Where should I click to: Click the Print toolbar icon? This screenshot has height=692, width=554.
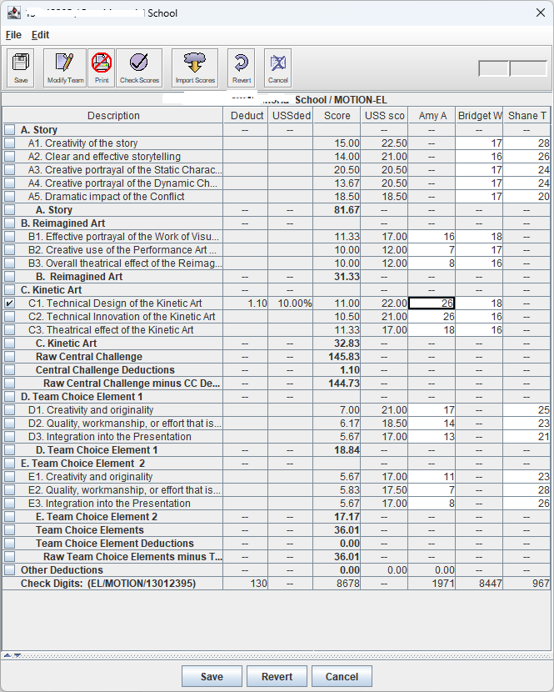[x=102, y=68]
